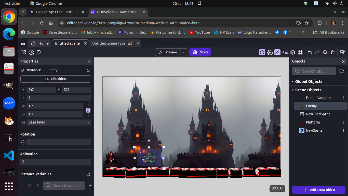348x196 pixels.
Task: Collapse the Scene Objects section
Action: click(292, 90)
